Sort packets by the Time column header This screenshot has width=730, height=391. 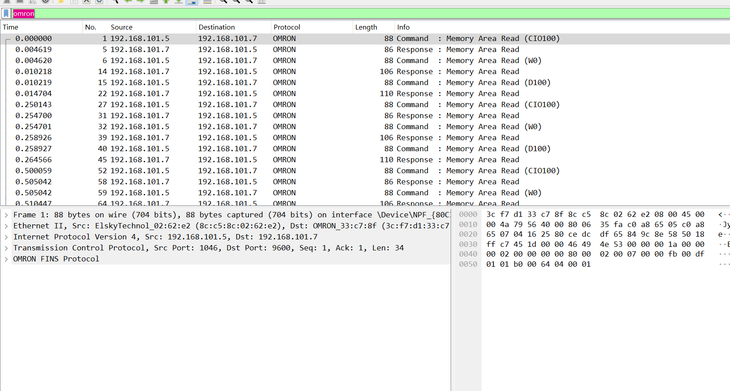(41, 27)
